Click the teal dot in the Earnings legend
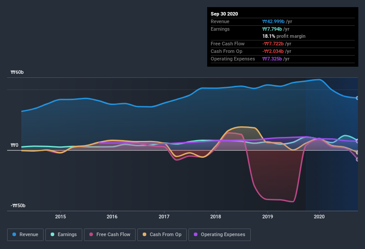Viewport: 365px width, 249px height. 53,234
